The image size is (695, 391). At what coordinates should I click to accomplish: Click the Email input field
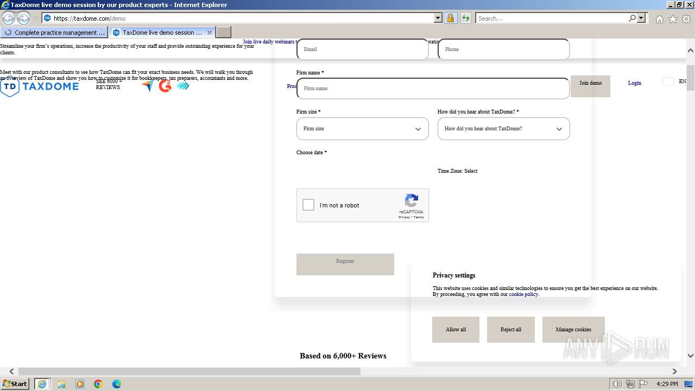363,49
